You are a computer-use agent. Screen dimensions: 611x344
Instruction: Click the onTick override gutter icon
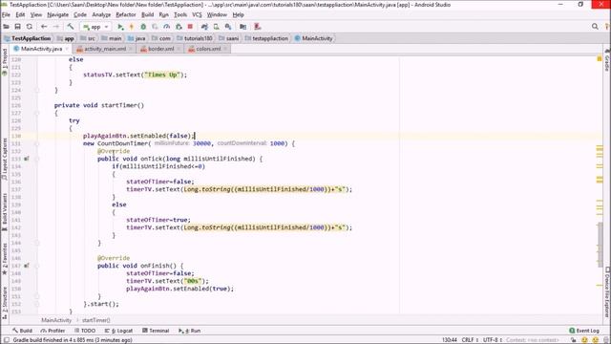27,159
